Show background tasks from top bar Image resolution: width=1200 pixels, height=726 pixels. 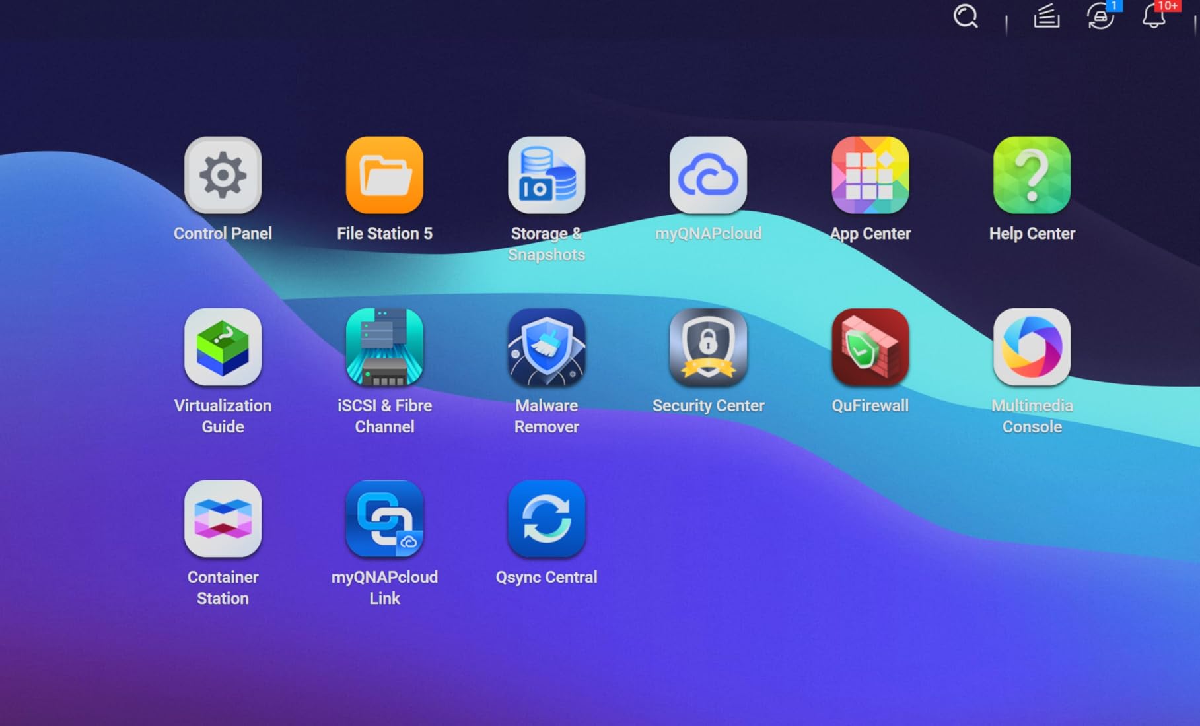pyautogui.click(x=1046, y=16)
